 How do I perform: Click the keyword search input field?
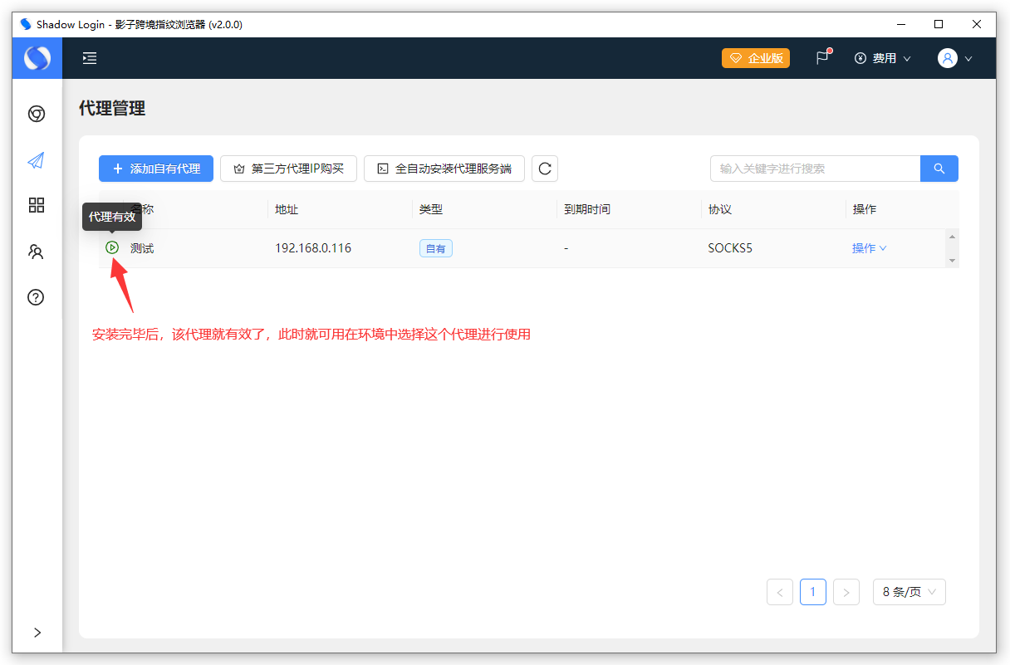coord(814,169)
